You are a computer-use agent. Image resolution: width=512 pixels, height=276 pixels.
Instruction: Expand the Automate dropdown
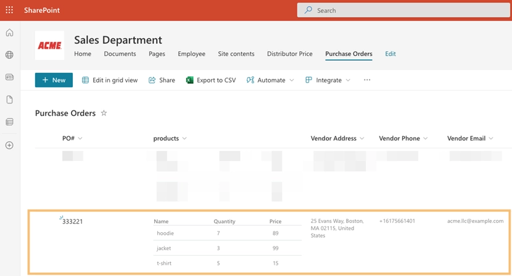[271, 80]
